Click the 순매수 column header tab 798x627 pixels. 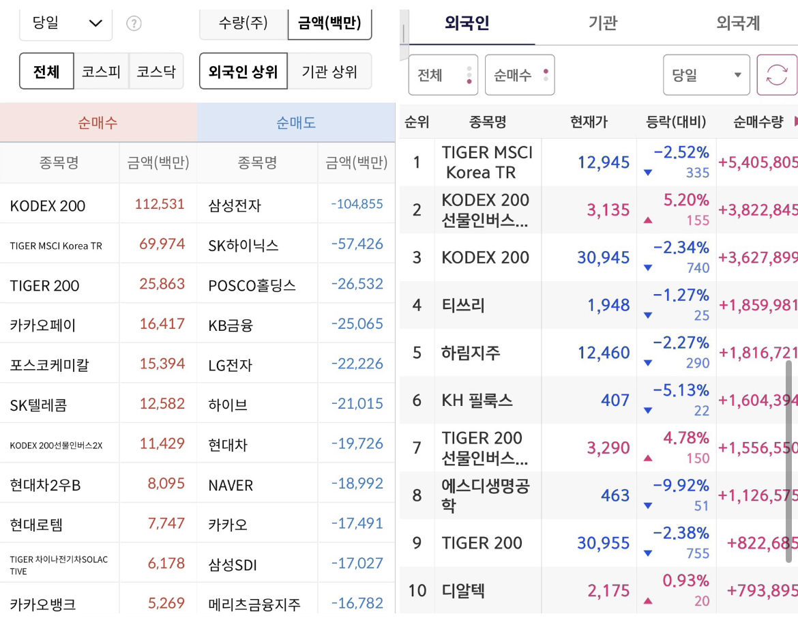point(98,123)
